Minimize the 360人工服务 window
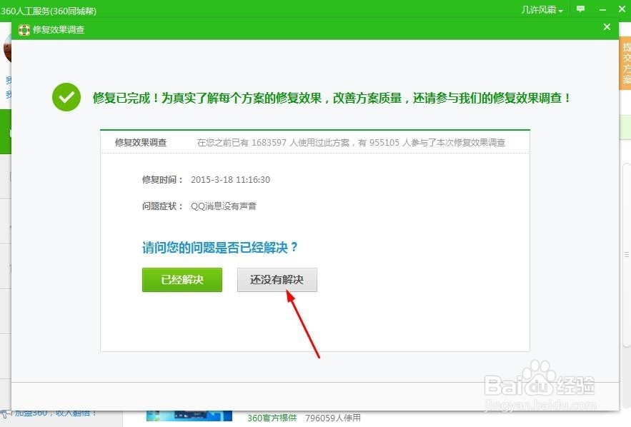Screen dimensions: 631x427 tap(602, 9)
